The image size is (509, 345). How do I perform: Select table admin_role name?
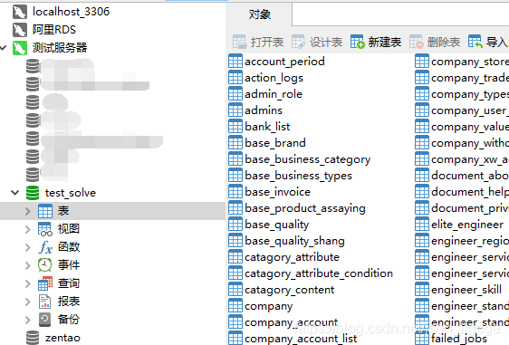click(x=274, y=94)
